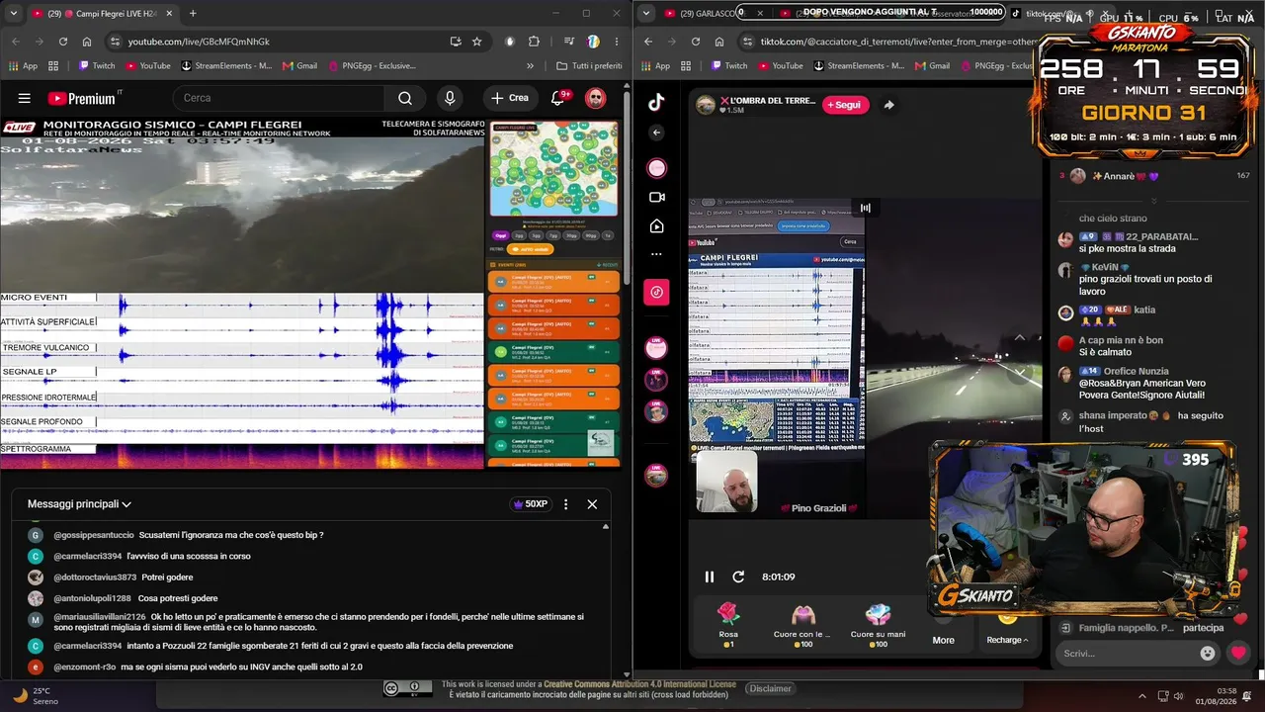Click the Crea button on YouTube
The image size is (1265, 712).
tap(510, 98)
